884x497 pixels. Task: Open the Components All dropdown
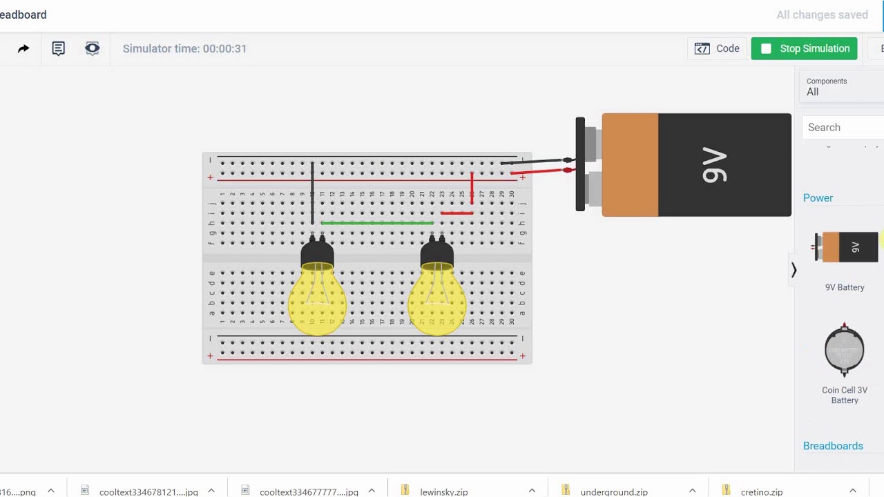click(x=843, y=87)
